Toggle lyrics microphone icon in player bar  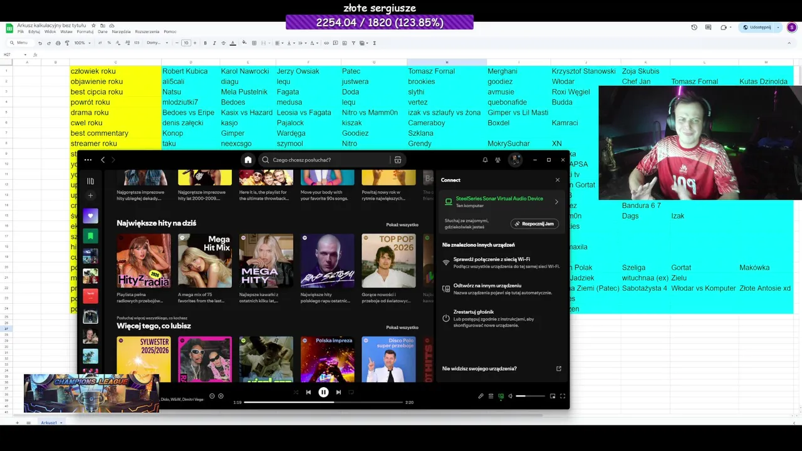(x=481, y=396)
